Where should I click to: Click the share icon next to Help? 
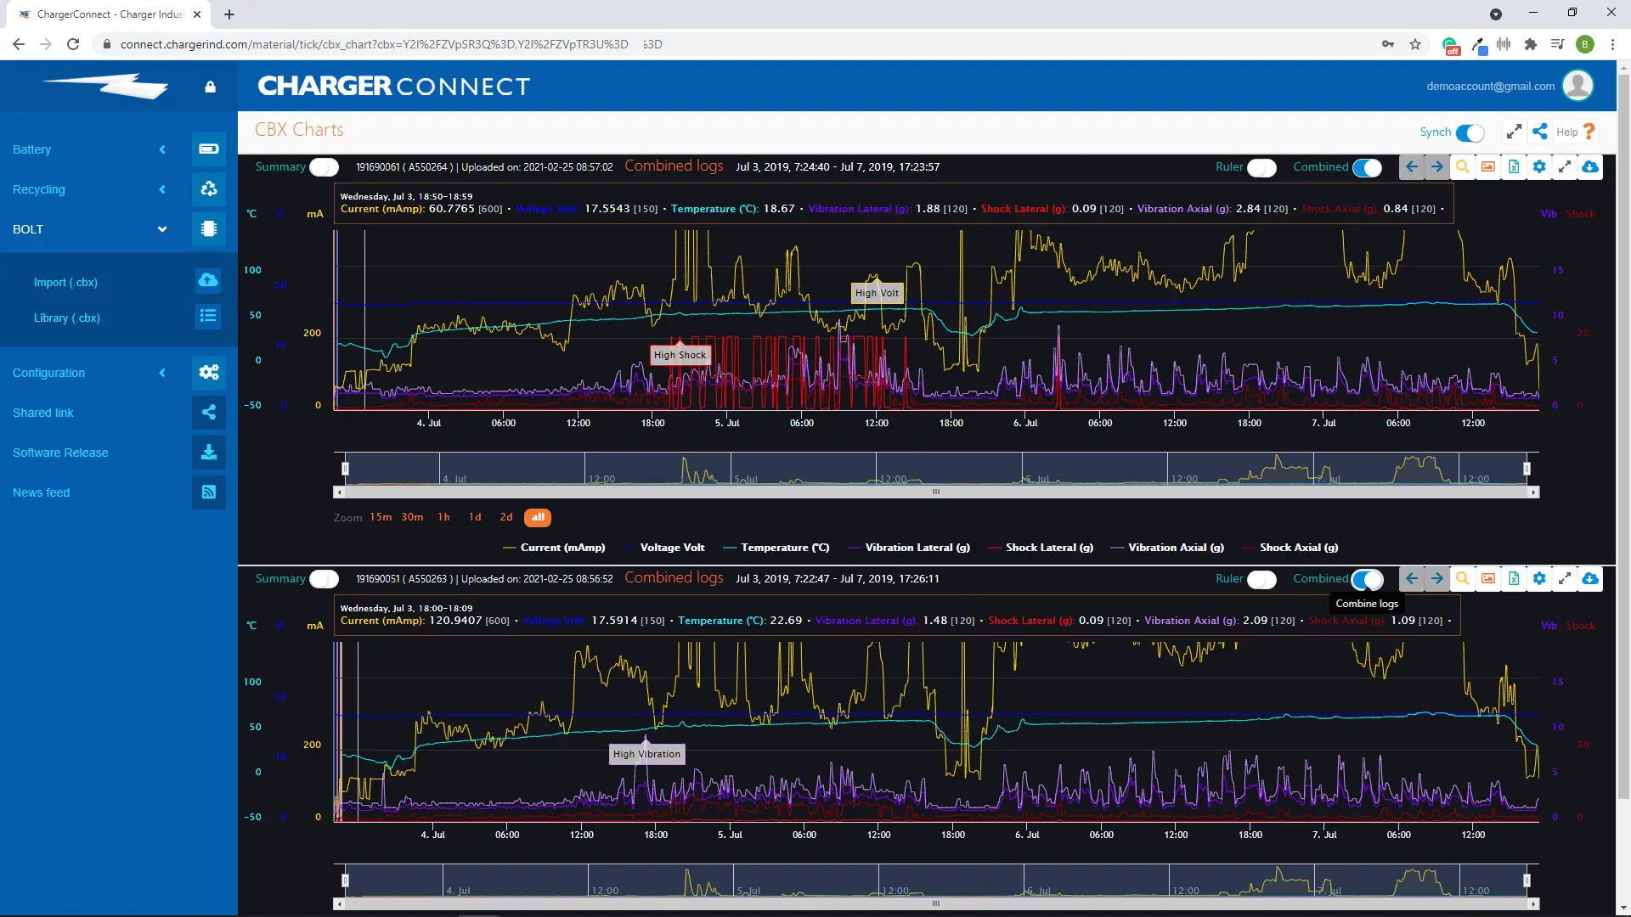[x=1540, y=132]
